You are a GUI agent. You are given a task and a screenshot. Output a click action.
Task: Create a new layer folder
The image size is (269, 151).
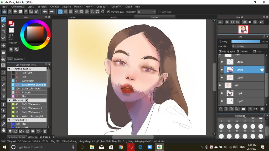point(243,109)
